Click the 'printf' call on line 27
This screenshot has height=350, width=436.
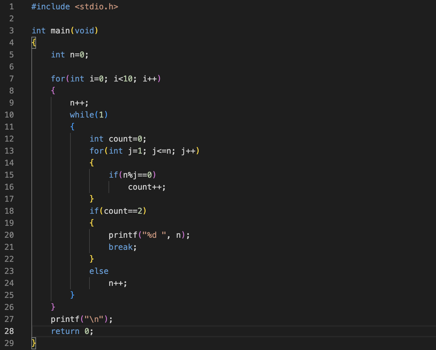pos(65,319)
